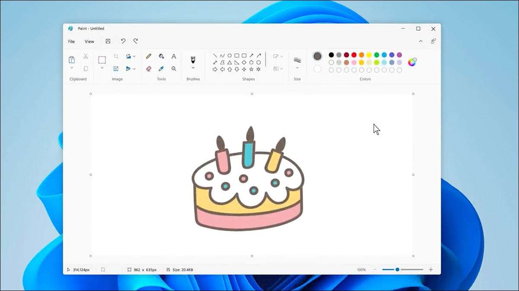
Task: Choose the Text tool
Action: [174, 56]
